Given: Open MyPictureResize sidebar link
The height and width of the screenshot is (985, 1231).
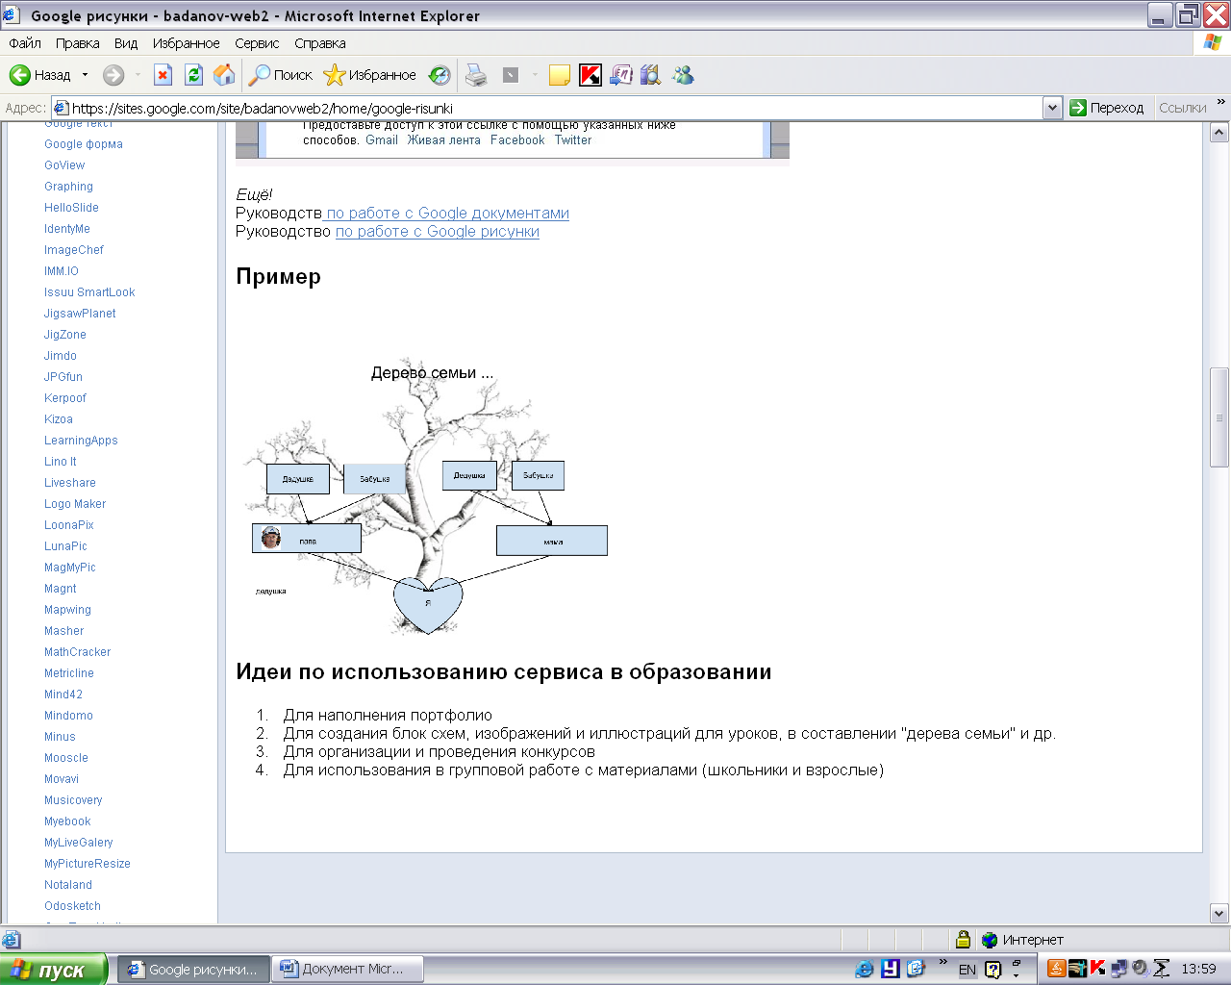Looking at the screenshot, I should point(88,864).
